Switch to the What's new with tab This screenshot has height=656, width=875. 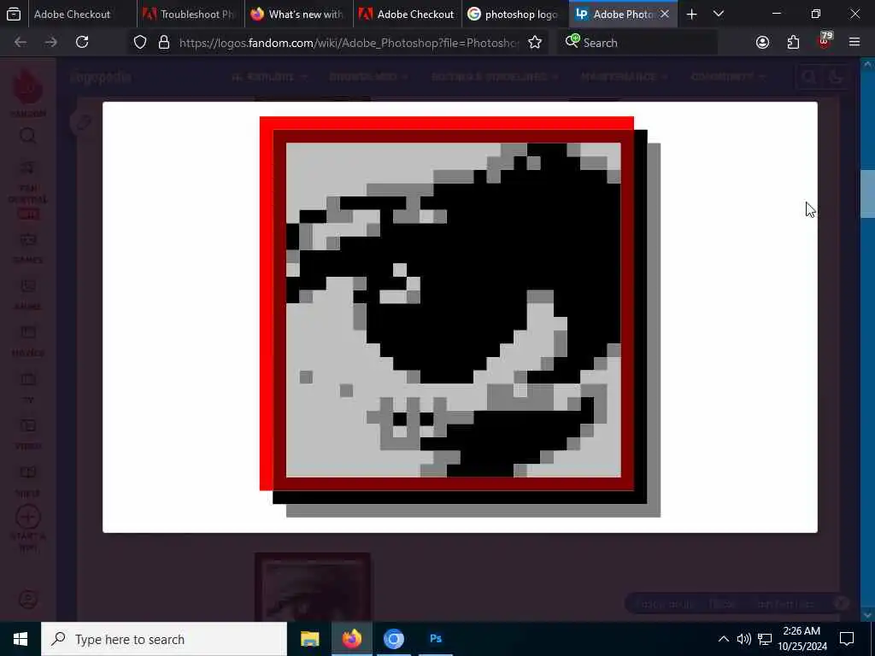298,14
